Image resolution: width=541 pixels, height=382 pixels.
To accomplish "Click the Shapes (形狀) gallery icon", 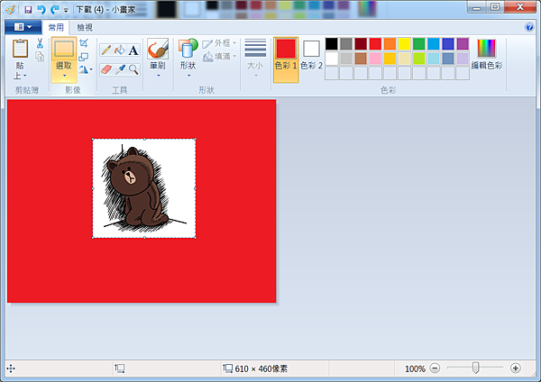I will tap(188, 49).
